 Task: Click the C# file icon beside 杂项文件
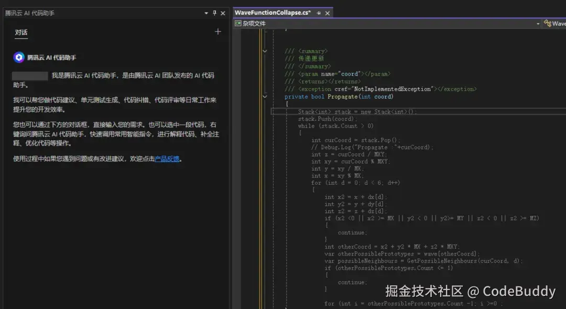pos(238,24)
